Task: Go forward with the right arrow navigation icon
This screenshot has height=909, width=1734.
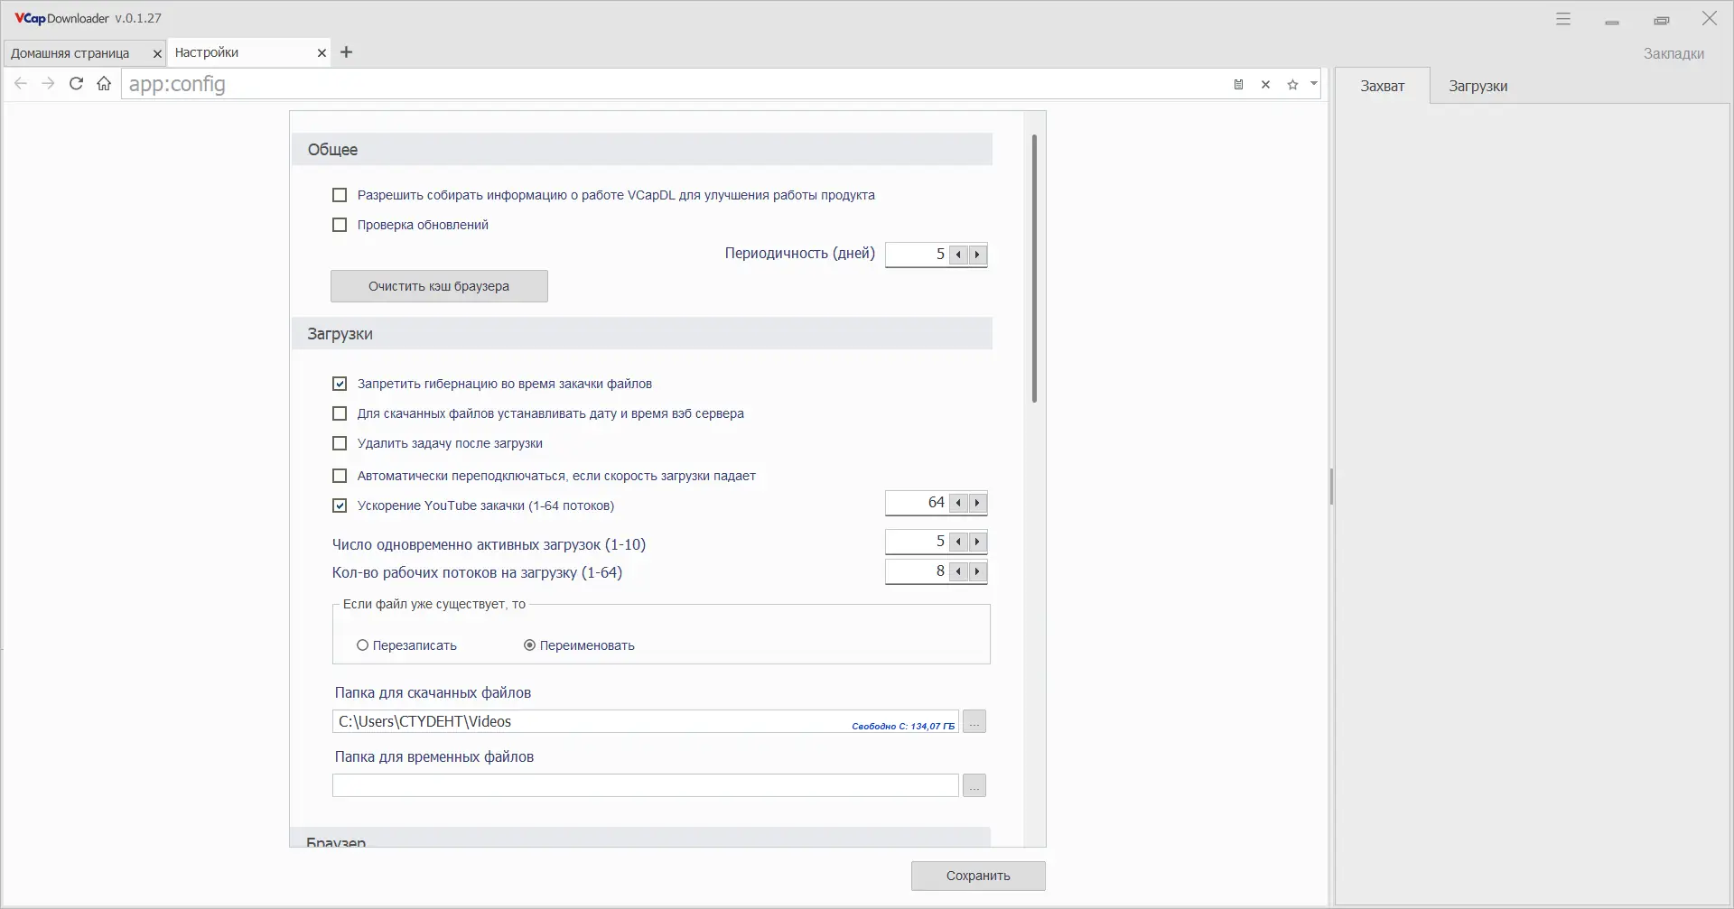Action: point(49,84)
